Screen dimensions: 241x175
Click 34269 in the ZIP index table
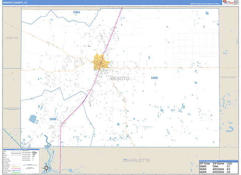(202, 172)
